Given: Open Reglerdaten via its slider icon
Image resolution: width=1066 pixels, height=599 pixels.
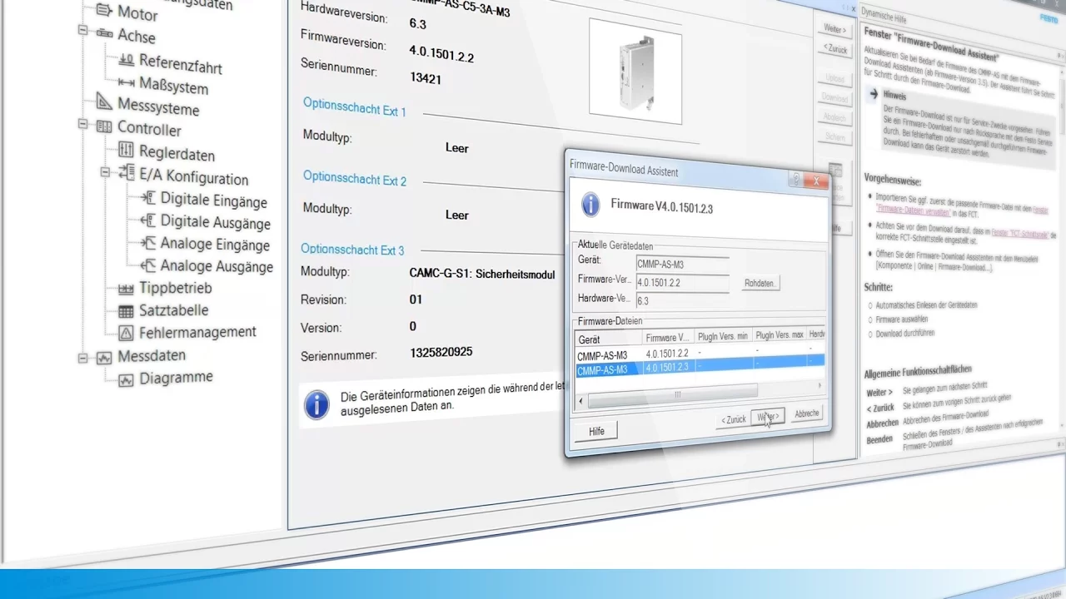Looking at the screenshot, I should point(126,151).
